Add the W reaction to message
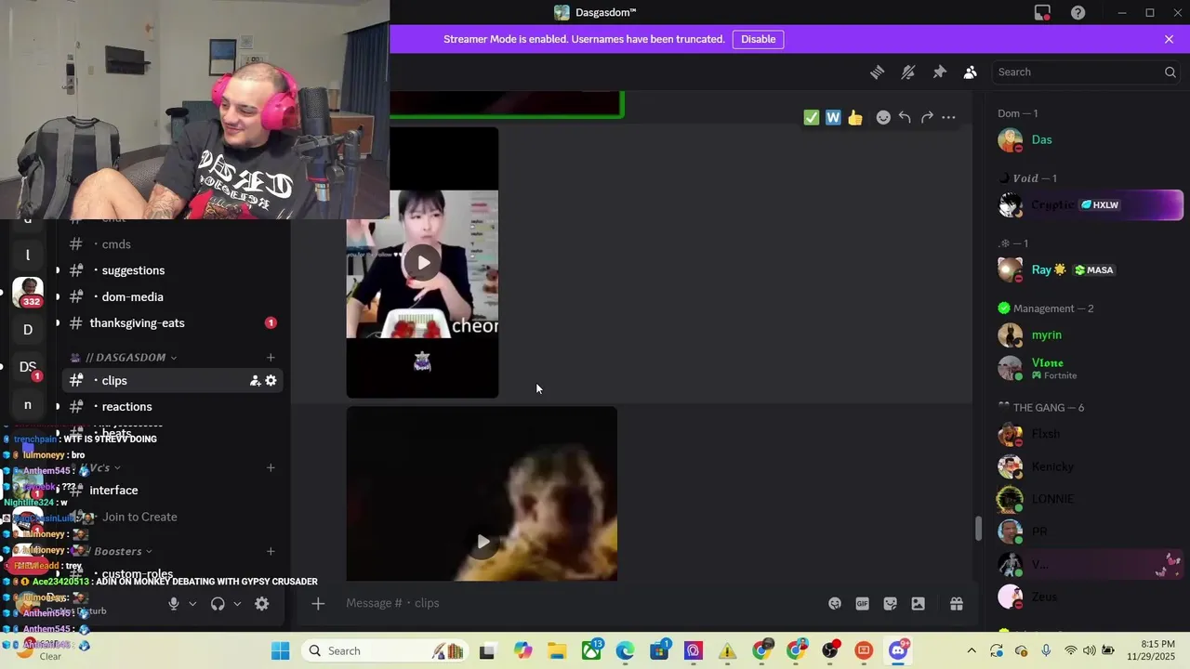1190x669 pixels. (x=833, y=117)
